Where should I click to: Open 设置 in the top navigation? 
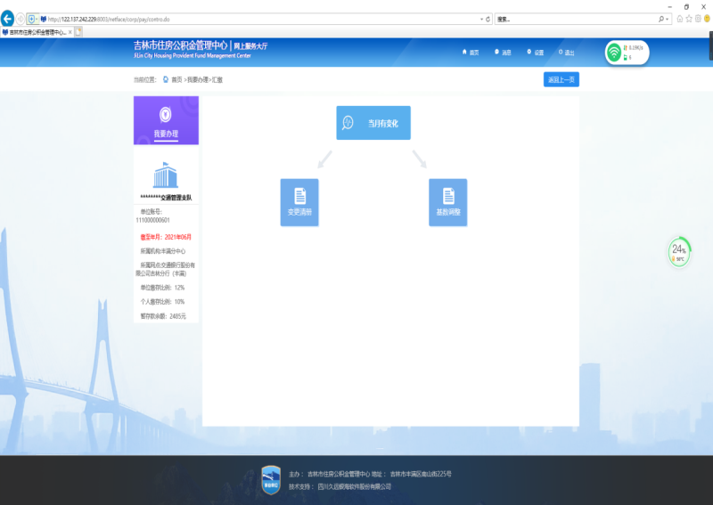tap(535, 53)
